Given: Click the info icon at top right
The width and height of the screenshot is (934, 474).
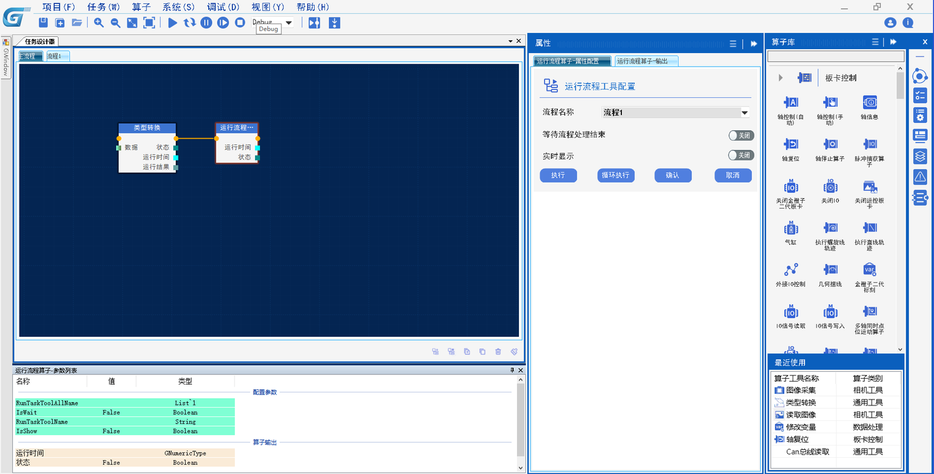Looking at the screenshot, I should point(908,23).
